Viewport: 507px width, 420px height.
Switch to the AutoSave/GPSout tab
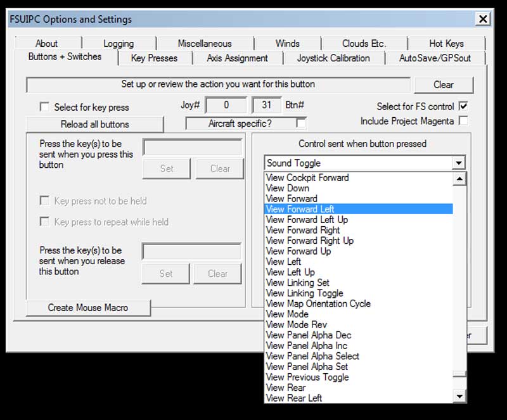(x=435, y=58)
